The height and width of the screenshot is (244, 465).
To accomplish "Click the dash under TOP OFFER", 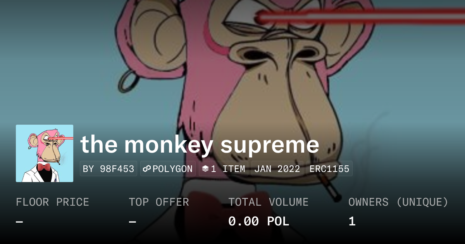I will (x=133, y=222).
